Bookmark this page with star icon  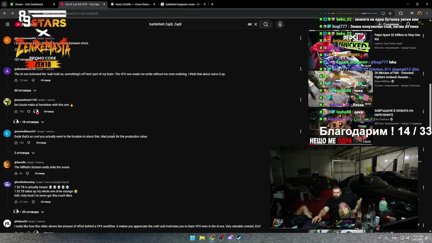[390, 13]
